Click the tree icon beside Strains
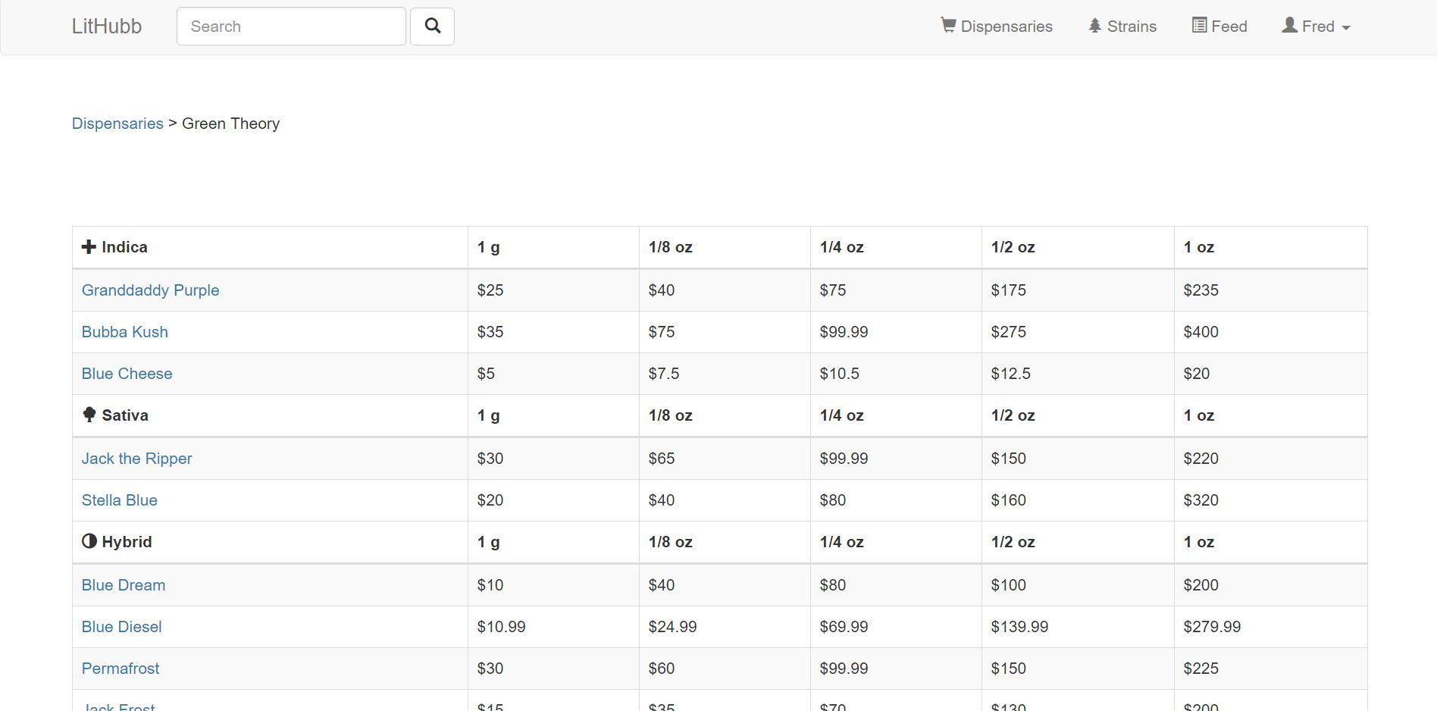This screenshot has width=1437, height=711. point(1094,26)
